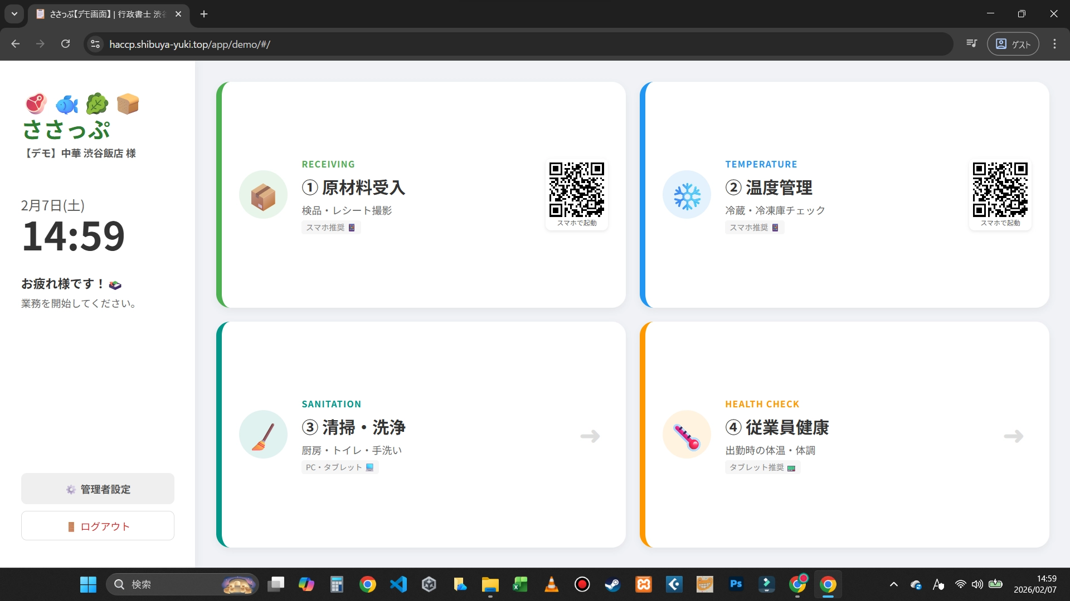Click the snowflake icon for 温度管理
Image resolution: width=1070 pixels, height=601 pixels.
tap(687, 195)
